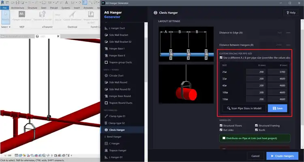Click Distance to Edge (A) input field

[272, 33]
